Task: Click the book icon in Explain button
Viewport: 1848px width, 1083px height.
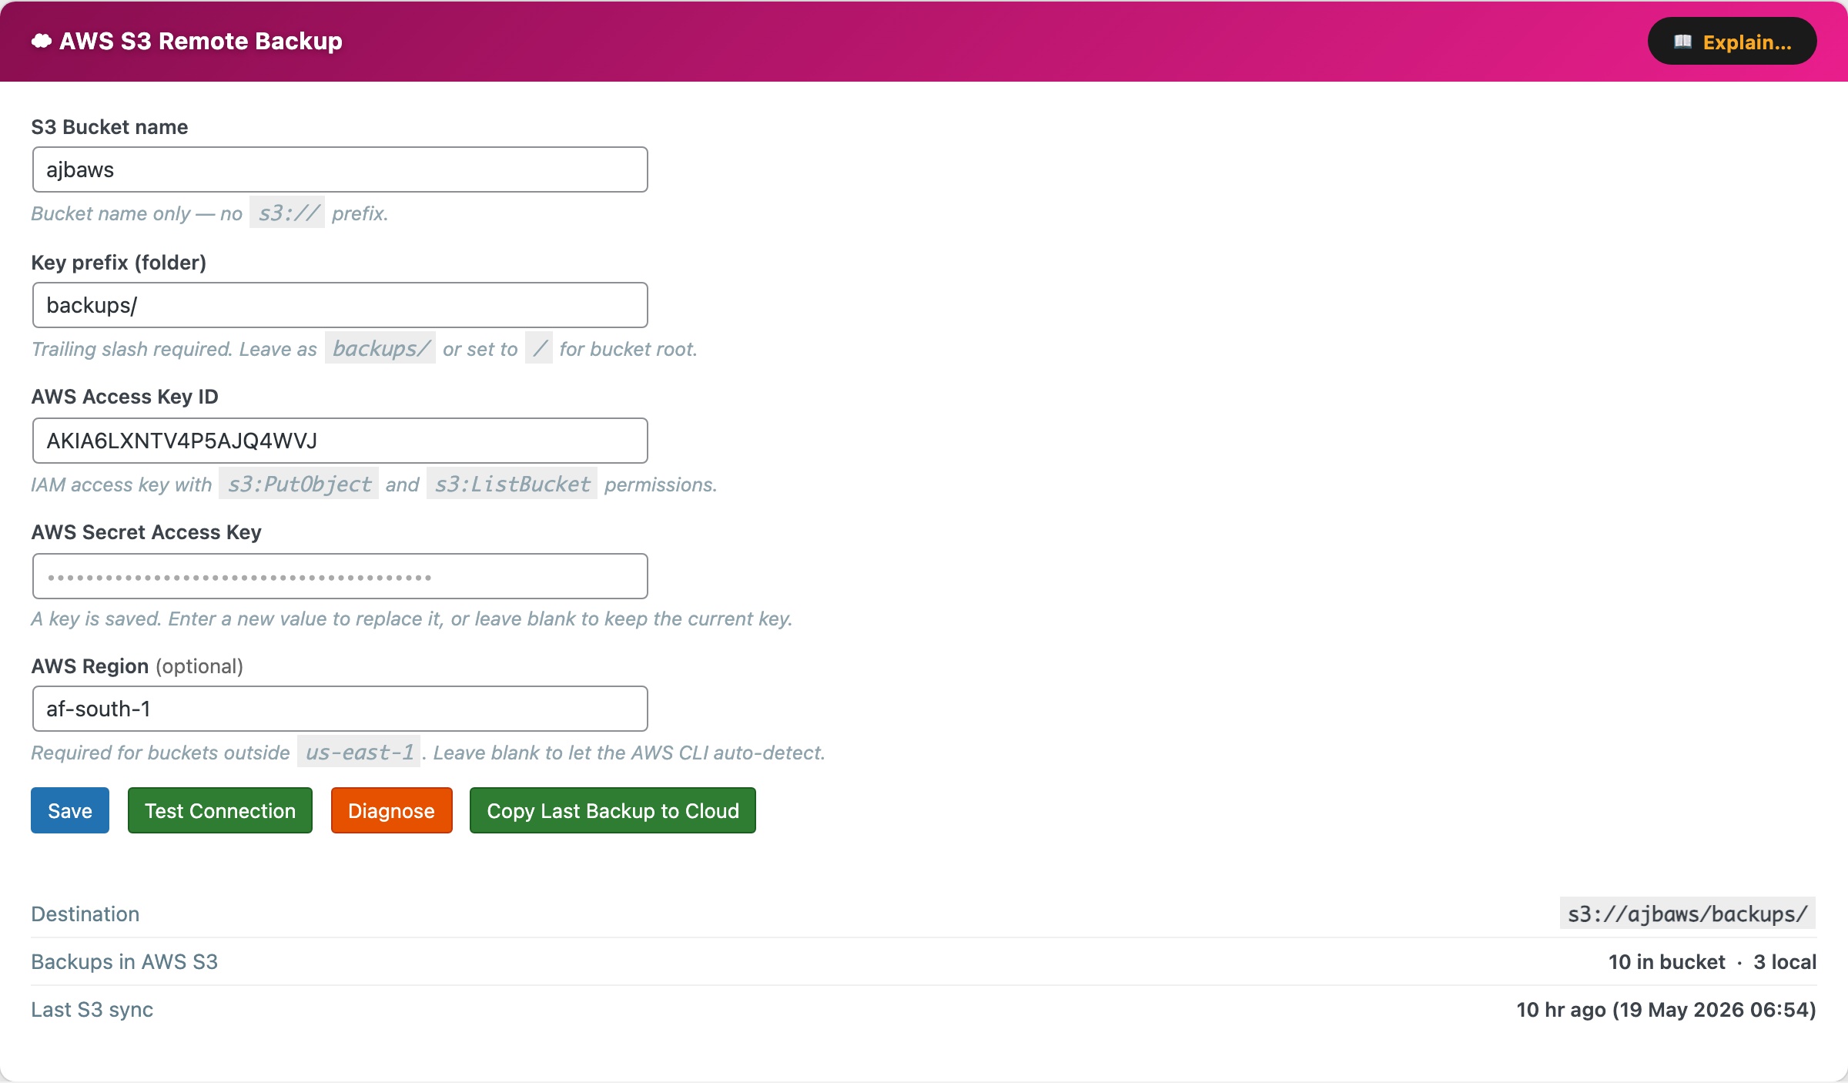Action: pos(1683,42)
